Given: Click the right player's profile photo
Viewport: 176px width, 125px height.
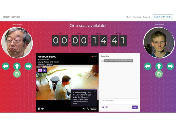Looking at the screenshot, I should (159, 43).
